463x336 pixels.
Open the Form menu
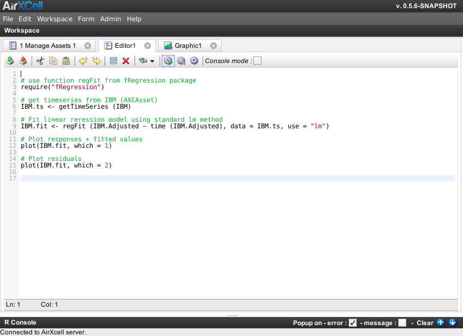tap(86, 19)
